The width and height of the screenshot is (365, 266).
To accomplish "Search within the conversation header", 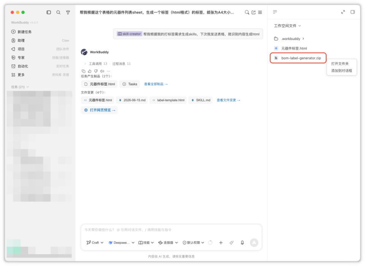I will tap(247, 12).
